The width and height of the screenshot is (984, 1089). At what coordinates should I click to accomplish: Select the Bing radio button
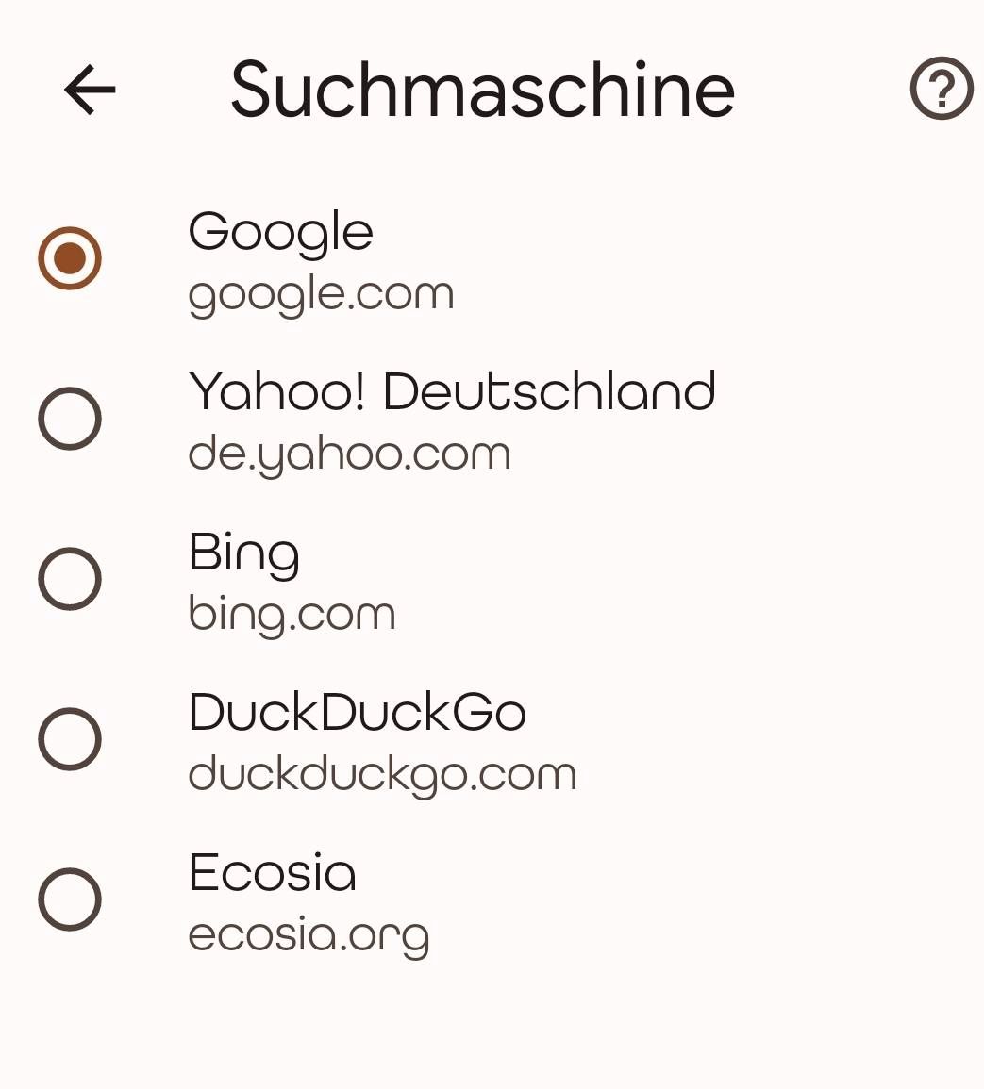pos(70,579)
